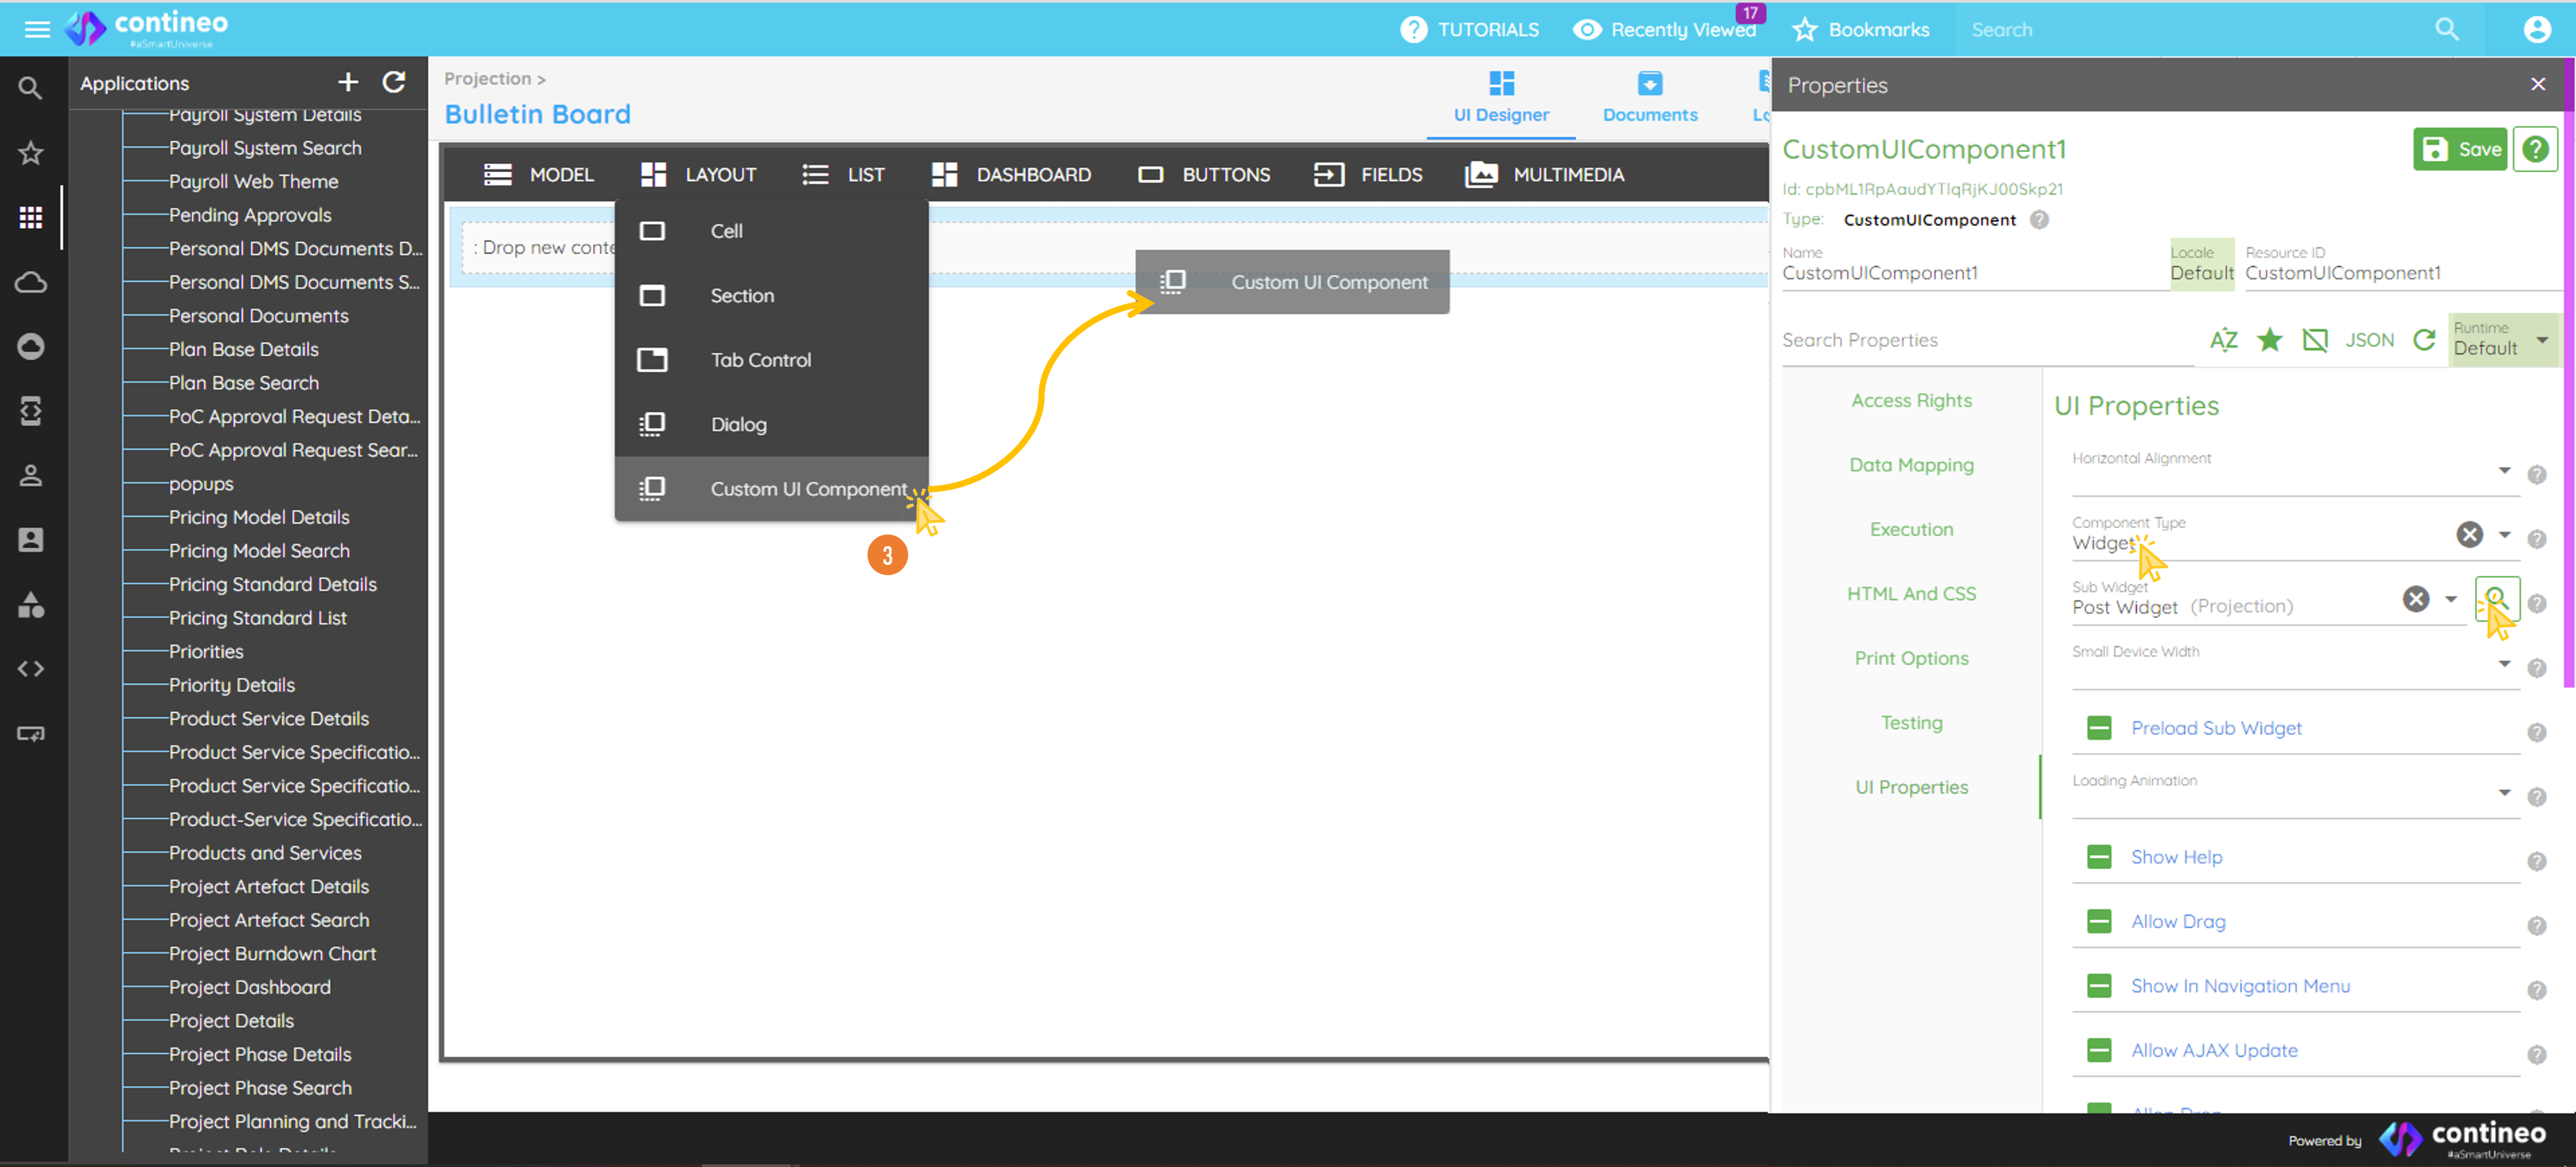Sort properties alphabetically using AZ icon
Image resolution: width=2576 pixels, height=1167 pixels.
click(x=2224, y=340)
